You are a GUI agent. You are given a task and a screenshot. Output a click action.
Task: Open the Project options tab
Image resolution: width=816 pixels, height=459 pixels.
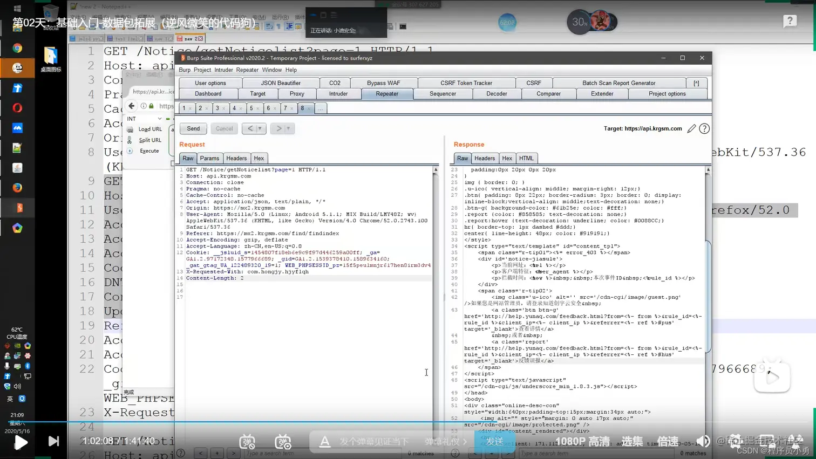tap(667, 94)
